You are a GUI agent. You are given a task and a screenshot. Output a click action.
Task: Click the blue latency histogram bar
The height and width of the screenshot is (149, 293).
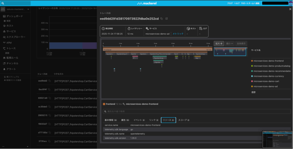[66, 45]
